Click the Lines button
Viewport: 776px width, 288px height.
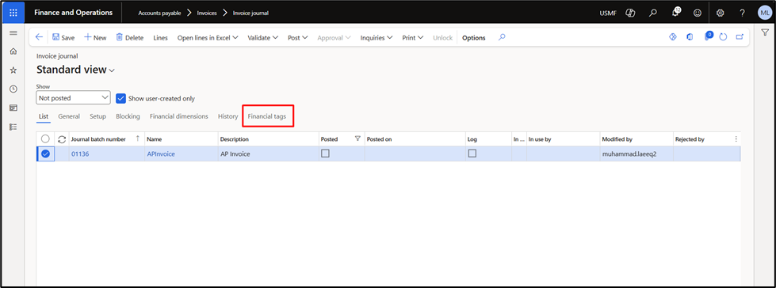tap(160, 37)
